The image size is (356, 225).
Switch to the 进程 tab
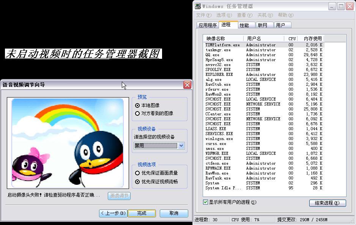[228, 25]
